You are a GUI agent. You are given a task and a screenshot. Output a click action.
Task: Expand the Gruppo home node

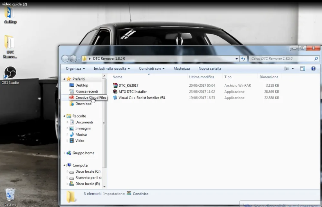[64, 153]
